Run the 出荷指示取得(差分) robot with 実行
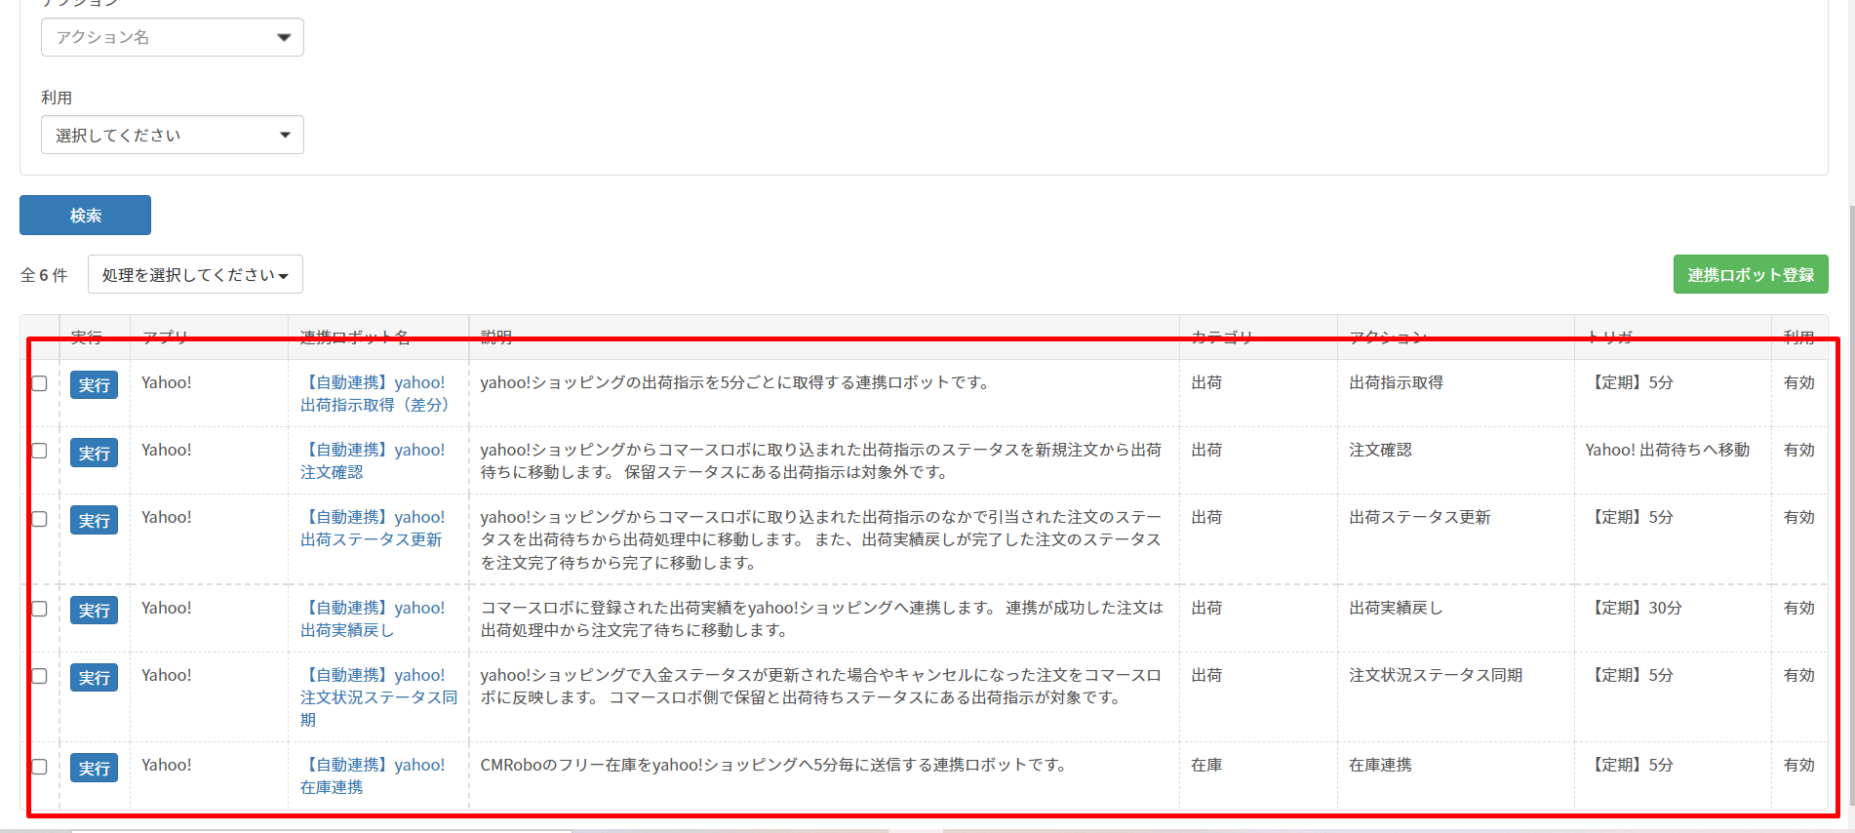This screenshot has width=1855, height=833. pyautogui.click(x=94, y=384)
